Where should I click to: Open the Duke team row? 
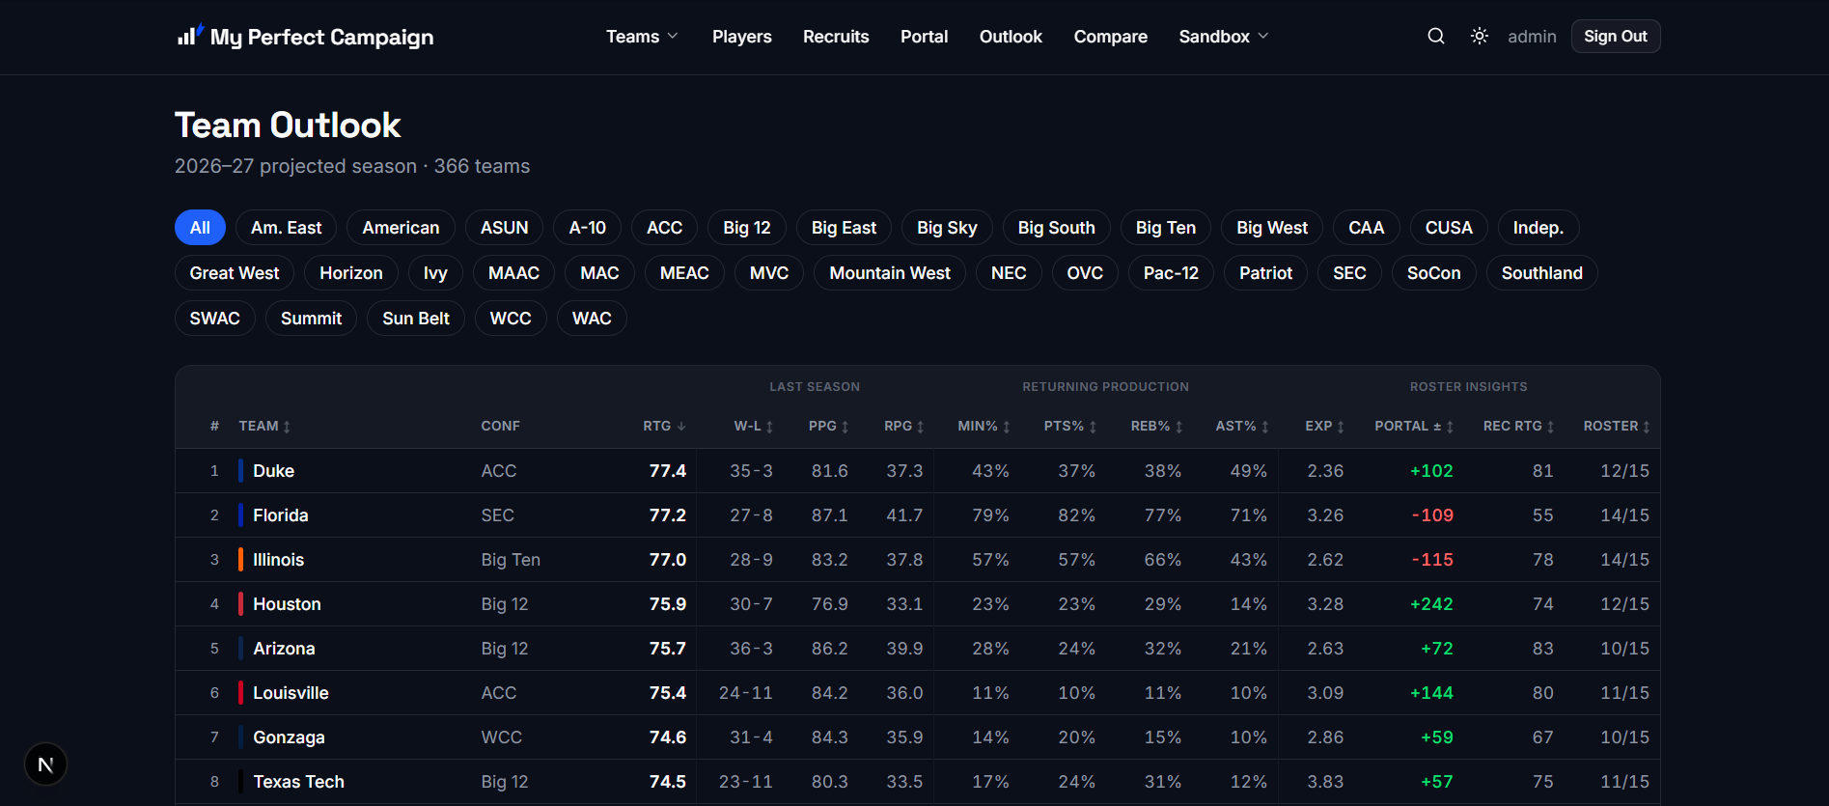click(x=917, y=471)
